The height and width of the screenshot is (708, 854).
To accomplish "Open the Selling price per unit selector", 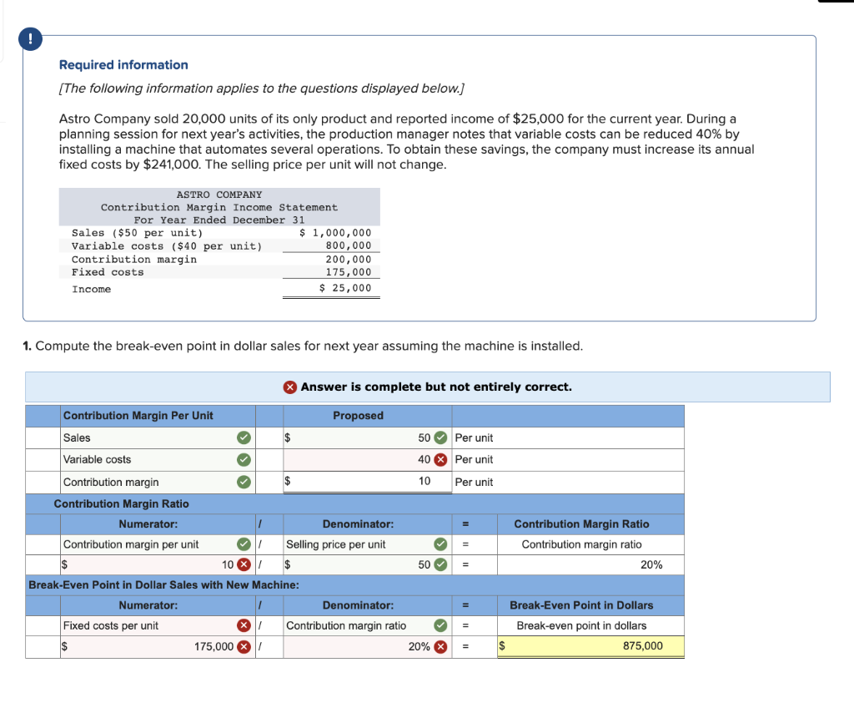I will click(367, 544).
